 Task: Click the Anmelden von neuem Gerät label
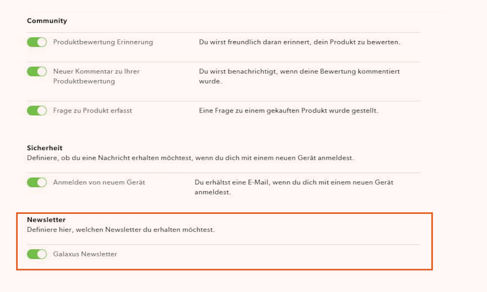pos(99,182)
